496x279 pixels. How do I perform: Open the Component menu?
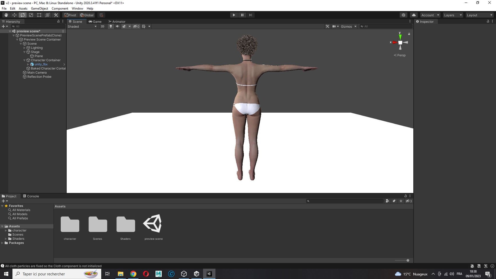point(60,9)
